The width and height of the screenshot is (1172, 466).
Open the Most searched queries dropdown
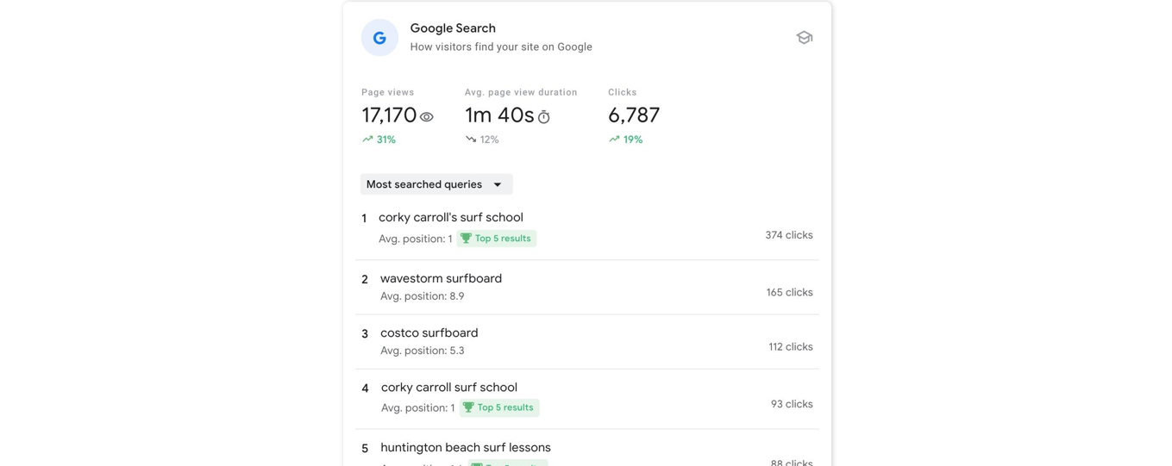[x=436, y=184]
